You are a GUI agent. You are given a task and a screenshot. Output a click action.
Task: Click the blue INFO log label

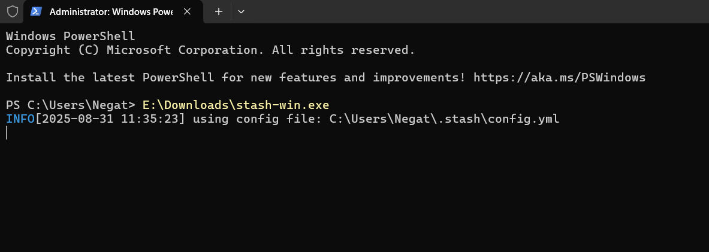[20, 119]
